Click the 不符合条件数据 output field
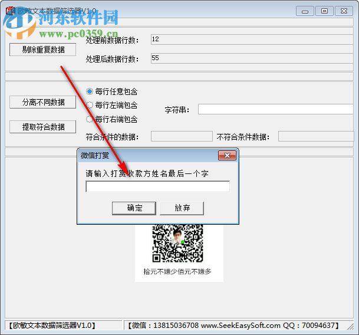 coord(316,137)
